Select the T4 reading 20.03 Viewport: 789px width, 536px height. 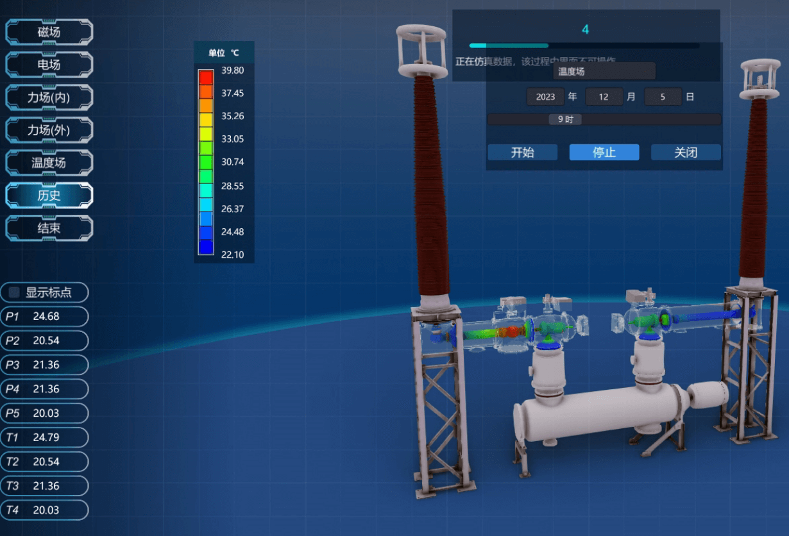tap(44, 510)
